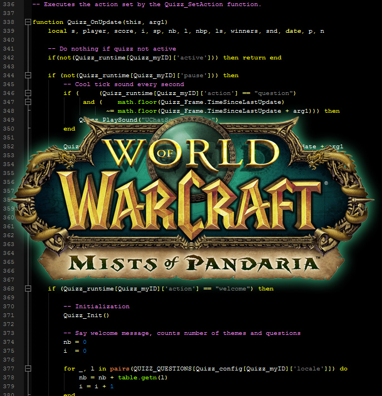Image resolution: width=382 pixels, height=396 pixels.
Task: Click the 'nb = 0' assignment on line 374
Action: click(75, 342)
